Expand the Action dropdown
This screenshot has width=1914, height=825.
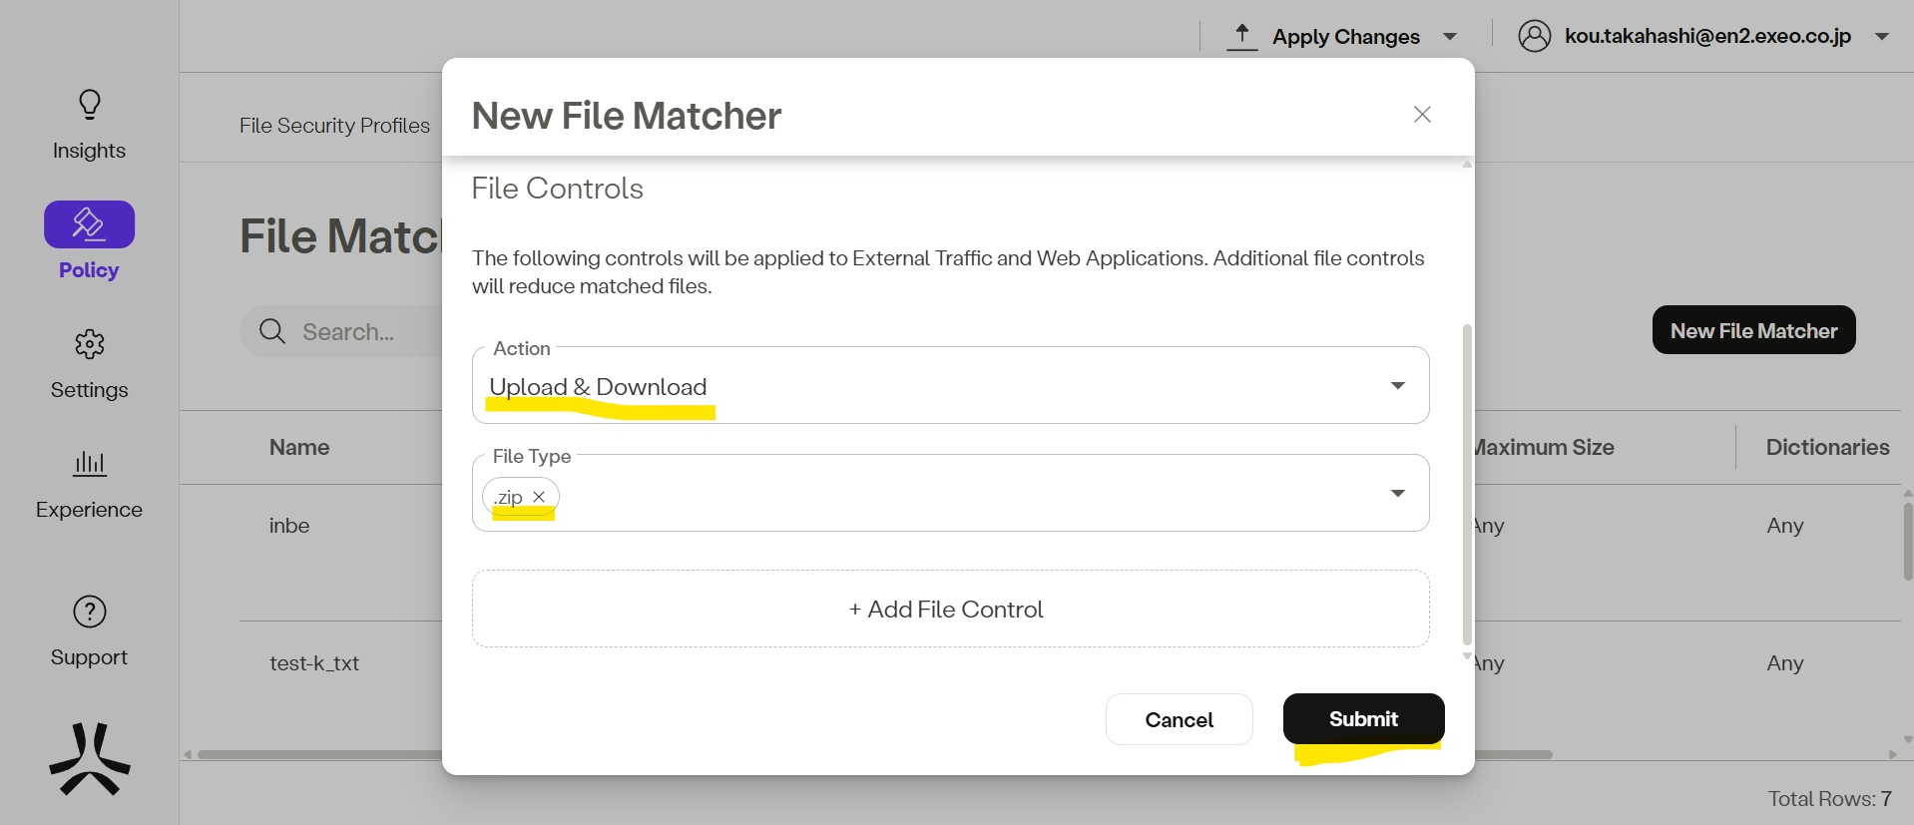click(1397, 386)
